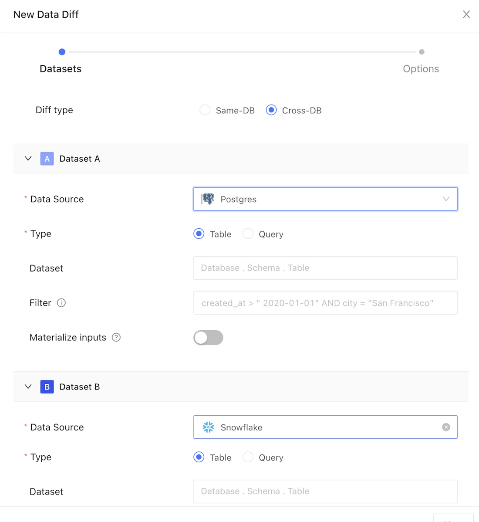This screenshot has width=479, height=522.
Task: Open the Postgres Data Source dropdown
Action: pyautogui.click(x=446, y=199)
